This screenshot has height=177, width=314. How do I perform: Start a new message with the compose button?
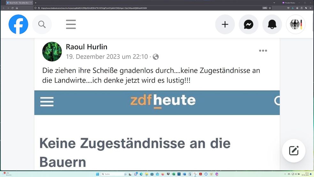294,150
